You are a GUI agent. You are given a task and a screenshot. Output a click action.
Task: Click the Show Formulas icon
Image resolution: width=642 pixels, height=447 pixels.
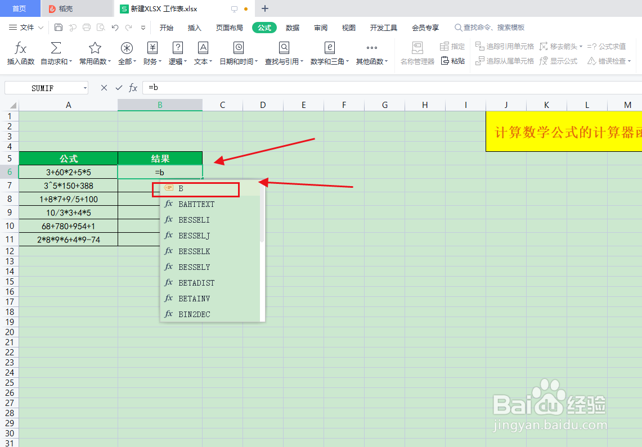pyautogui.click(x=544, y=61)
